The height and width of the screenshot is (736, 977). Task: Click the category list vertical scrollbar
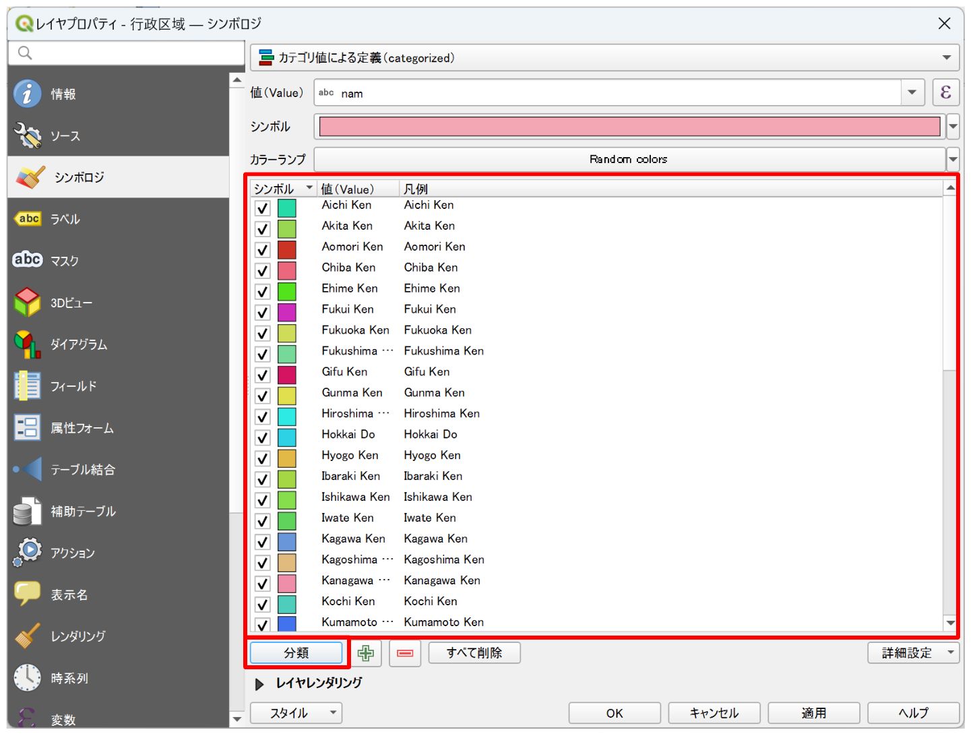[x=950, y=404]
